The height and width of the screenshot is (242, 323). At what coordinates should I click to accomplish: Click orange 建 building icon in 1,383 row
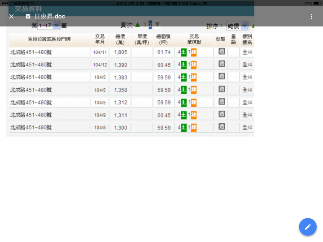pyautogui.click(x=194, y=78)
